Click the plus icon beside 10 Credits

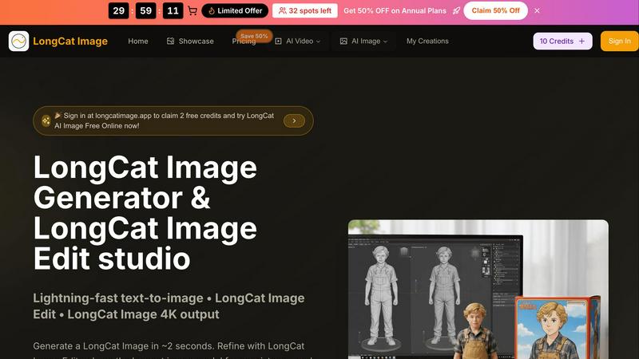pos(582,41)
